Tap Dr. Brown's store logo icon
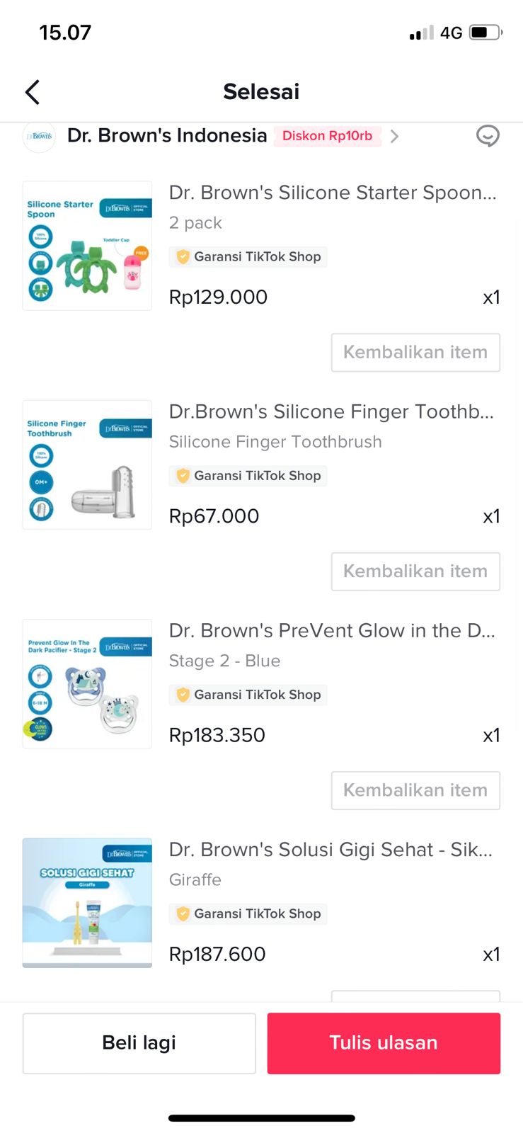Screen dimensions: 523x1133 point(40,136)
